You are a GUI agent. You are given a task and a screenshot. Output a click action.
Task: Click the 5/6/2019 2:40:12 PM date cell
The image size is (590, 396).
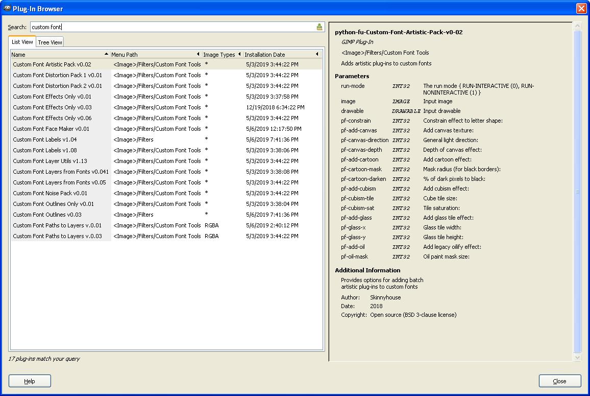(272, 225)
